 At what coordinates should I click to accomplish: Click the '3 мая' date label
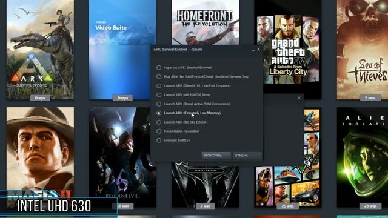tap(206, 206)
